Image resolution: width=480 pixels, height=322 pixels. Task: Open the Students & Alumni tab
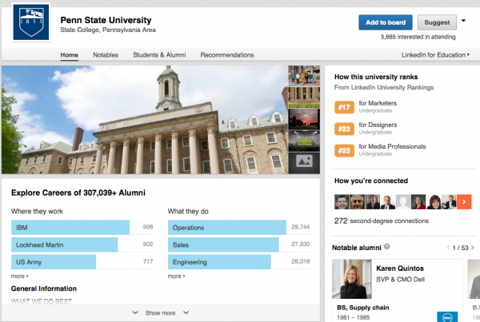tap(159, 55)
